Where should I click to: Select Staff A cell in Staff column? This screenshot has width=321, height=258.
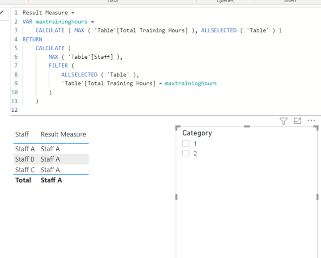coord(25,149)
